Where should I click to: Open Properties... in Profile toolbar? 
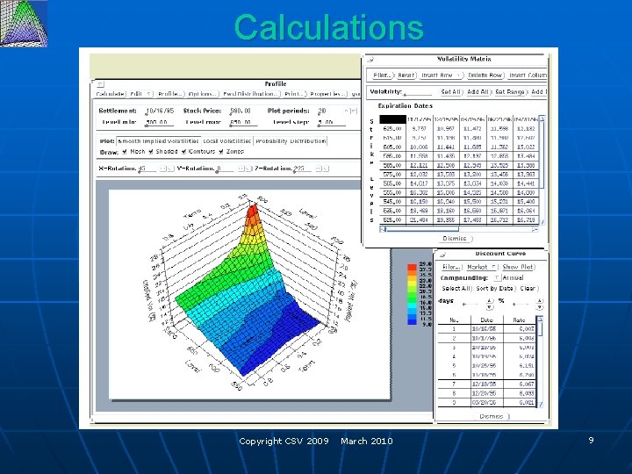click(328, 94)
